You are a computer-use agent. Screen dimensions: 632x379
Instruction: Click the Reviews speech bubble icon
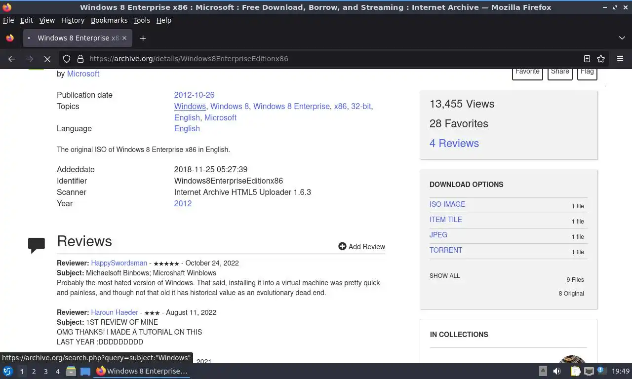[x=37, y=245]
